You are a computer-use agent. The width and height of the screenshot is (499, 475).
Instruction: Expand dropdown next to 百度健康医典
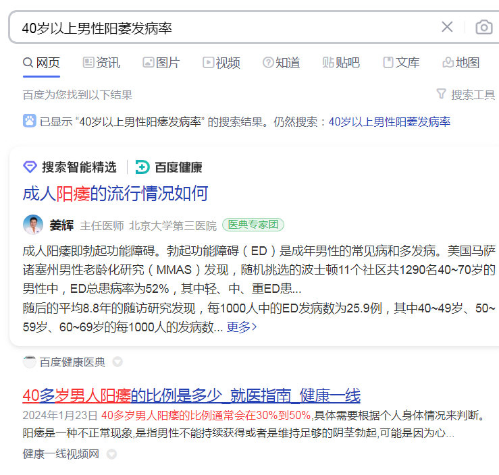point(117,362)
